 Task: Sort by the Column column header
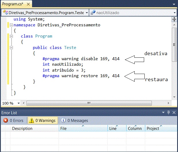click(x=136, y=128)
